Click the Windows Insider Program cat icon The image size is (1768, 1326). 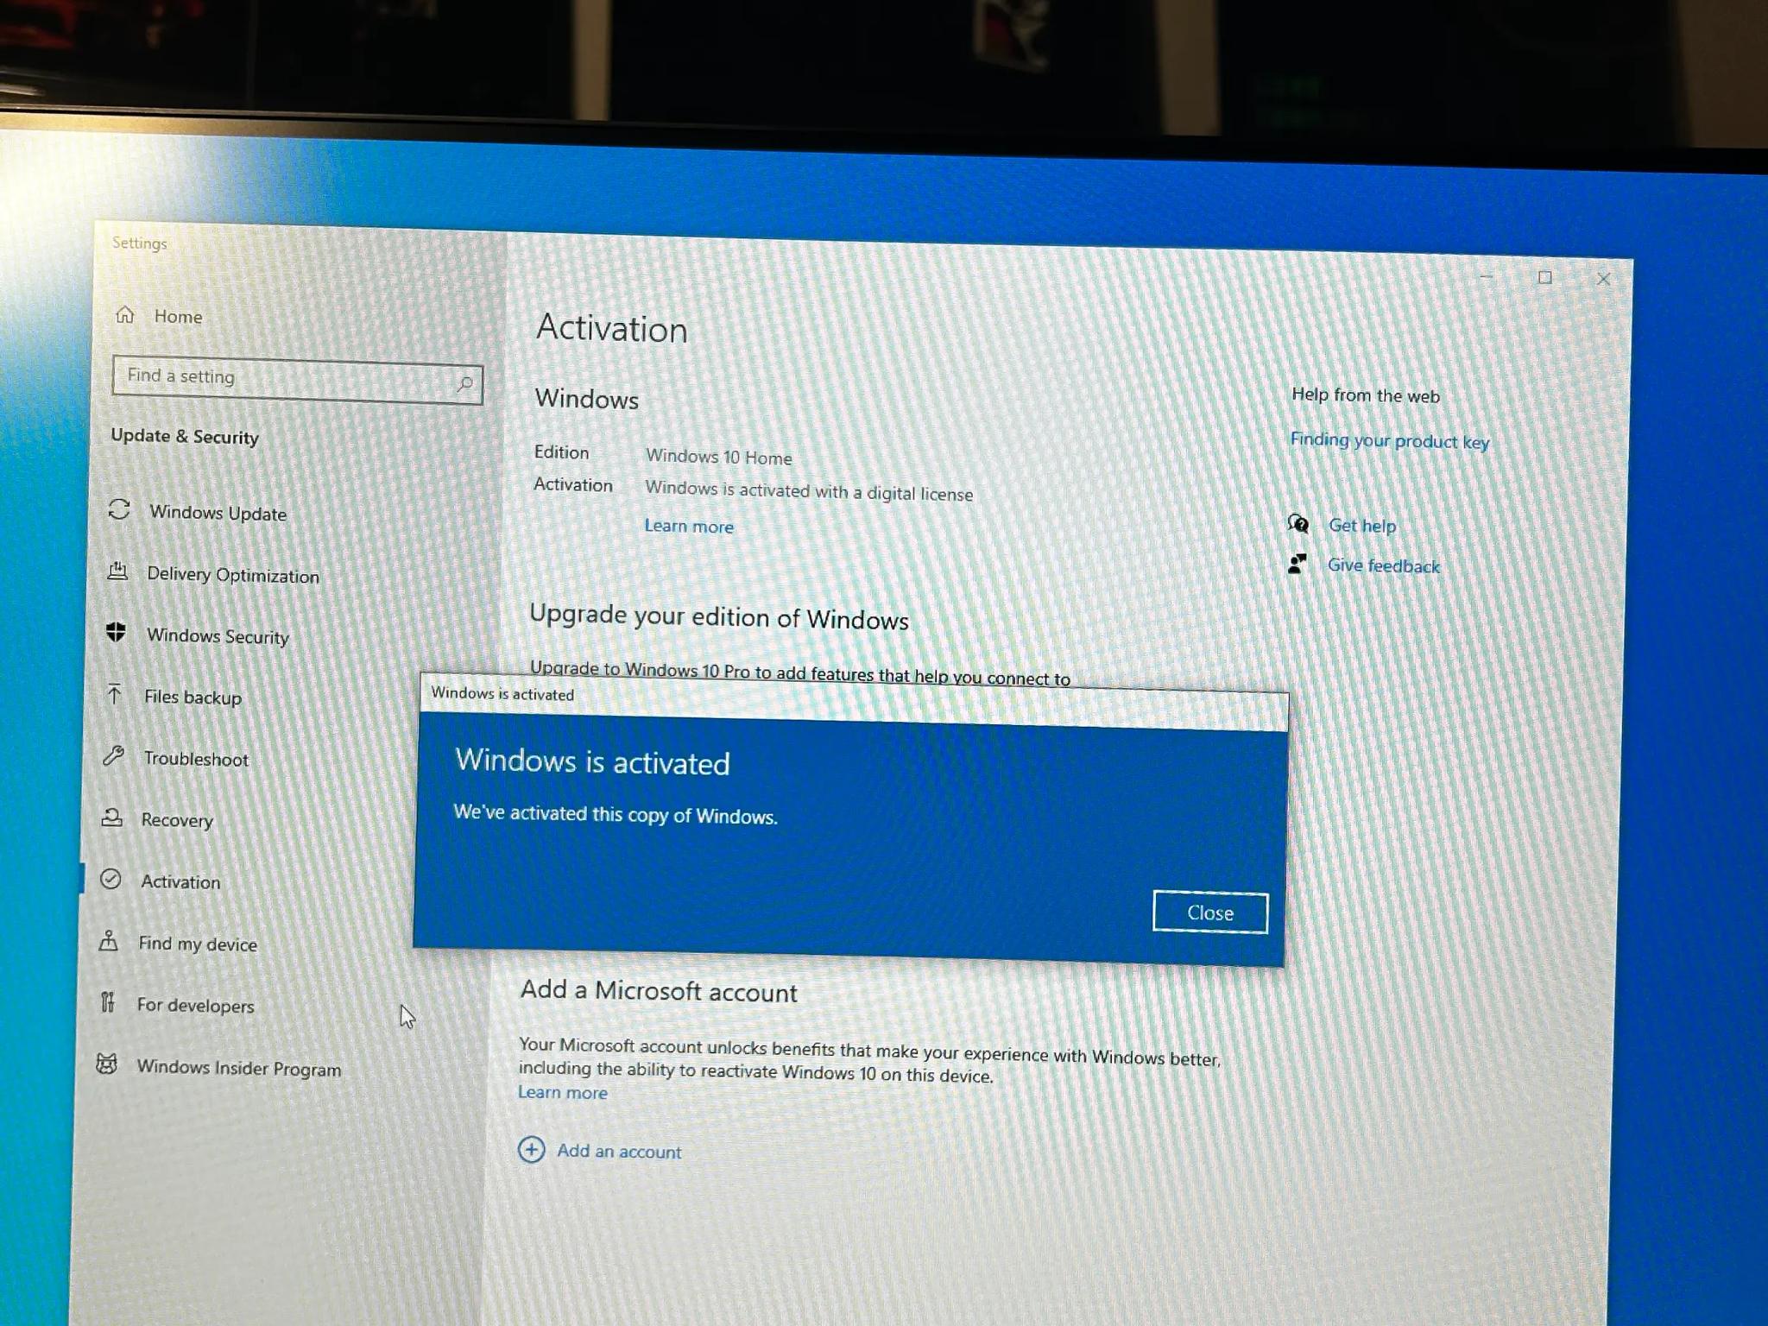(106, 1064)
